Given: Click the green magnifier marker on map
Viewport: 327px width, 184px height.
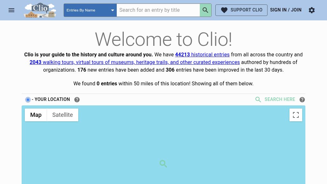Looking at the screenshot, I should [x=163, y=164].
